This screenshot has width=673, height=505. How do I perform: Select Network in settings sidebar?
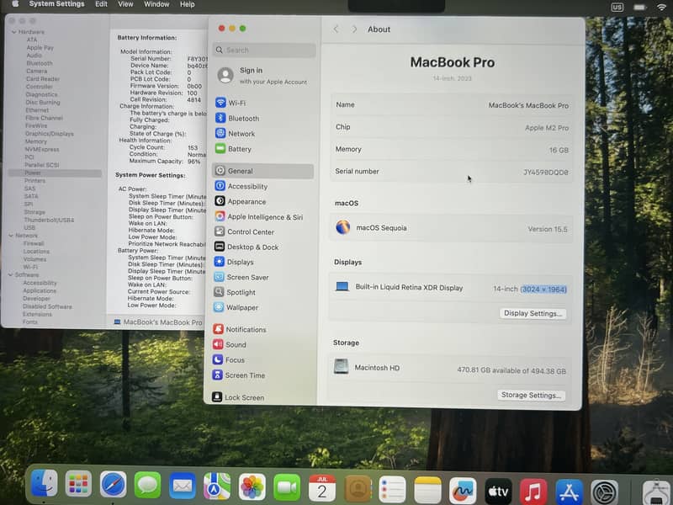(x=236, y=134)
